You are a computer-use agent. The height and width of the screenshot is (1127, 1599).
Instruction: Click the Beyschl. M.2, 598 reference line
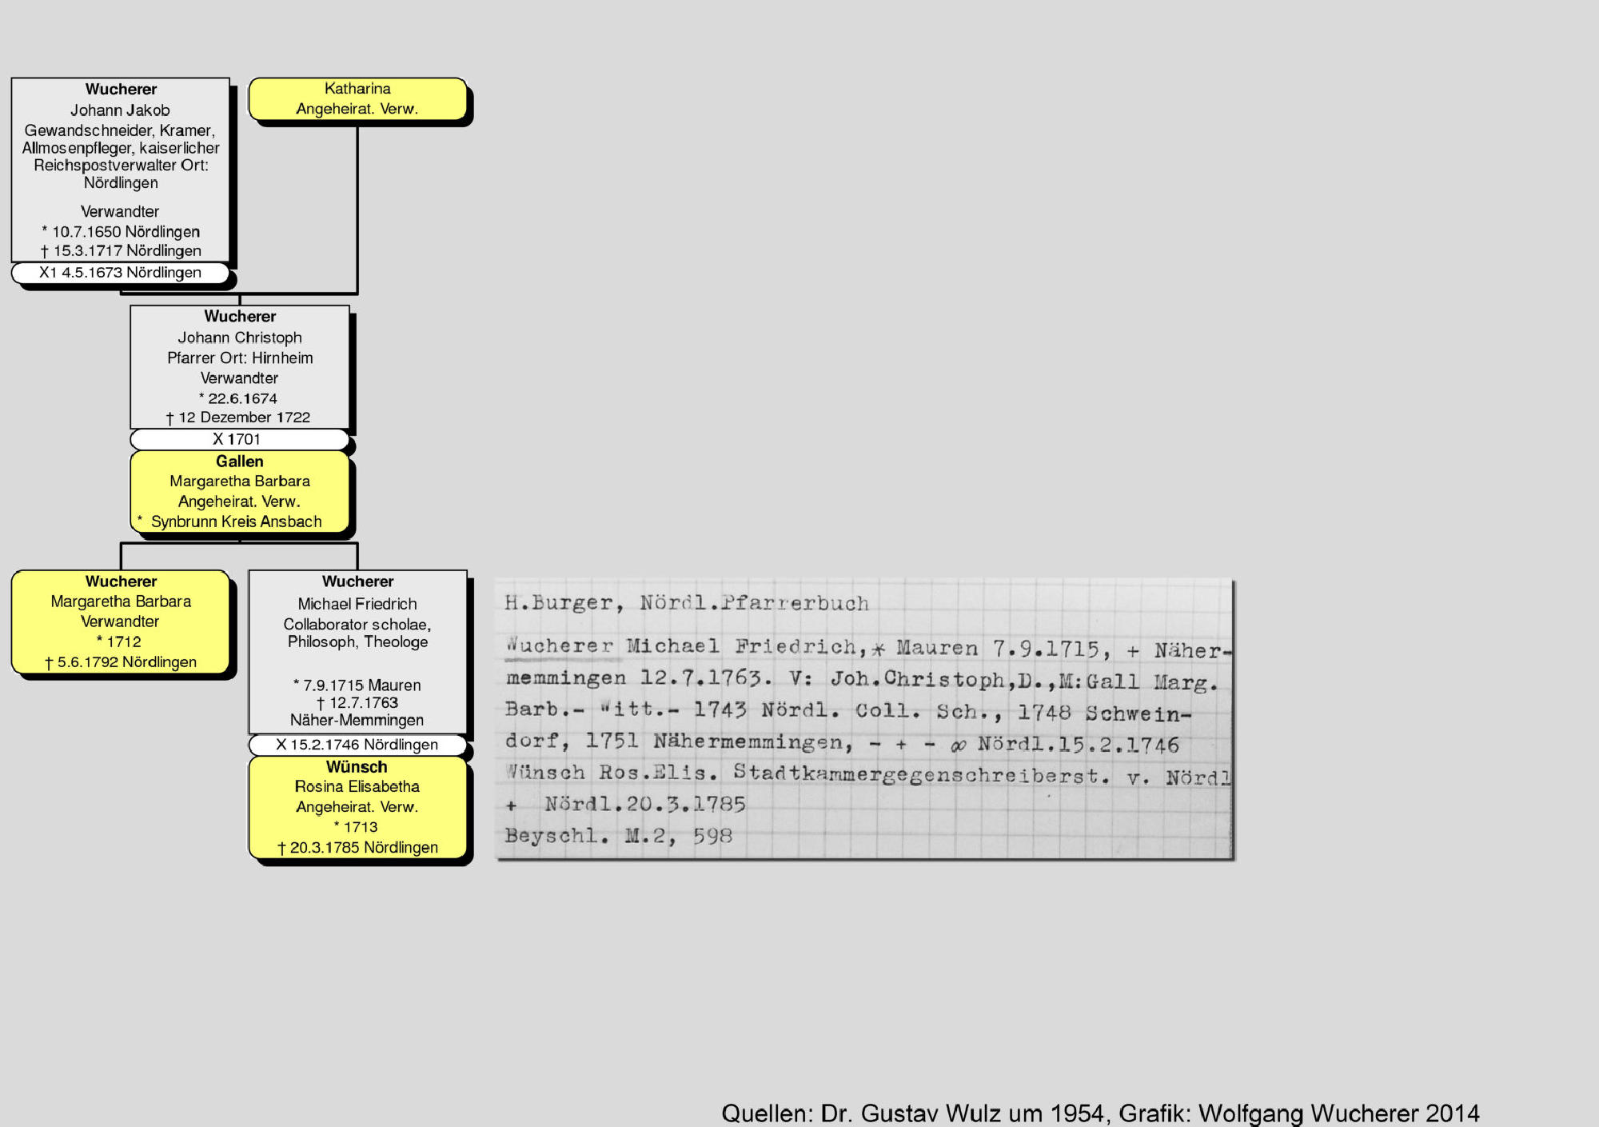click(x=618, y=836)
